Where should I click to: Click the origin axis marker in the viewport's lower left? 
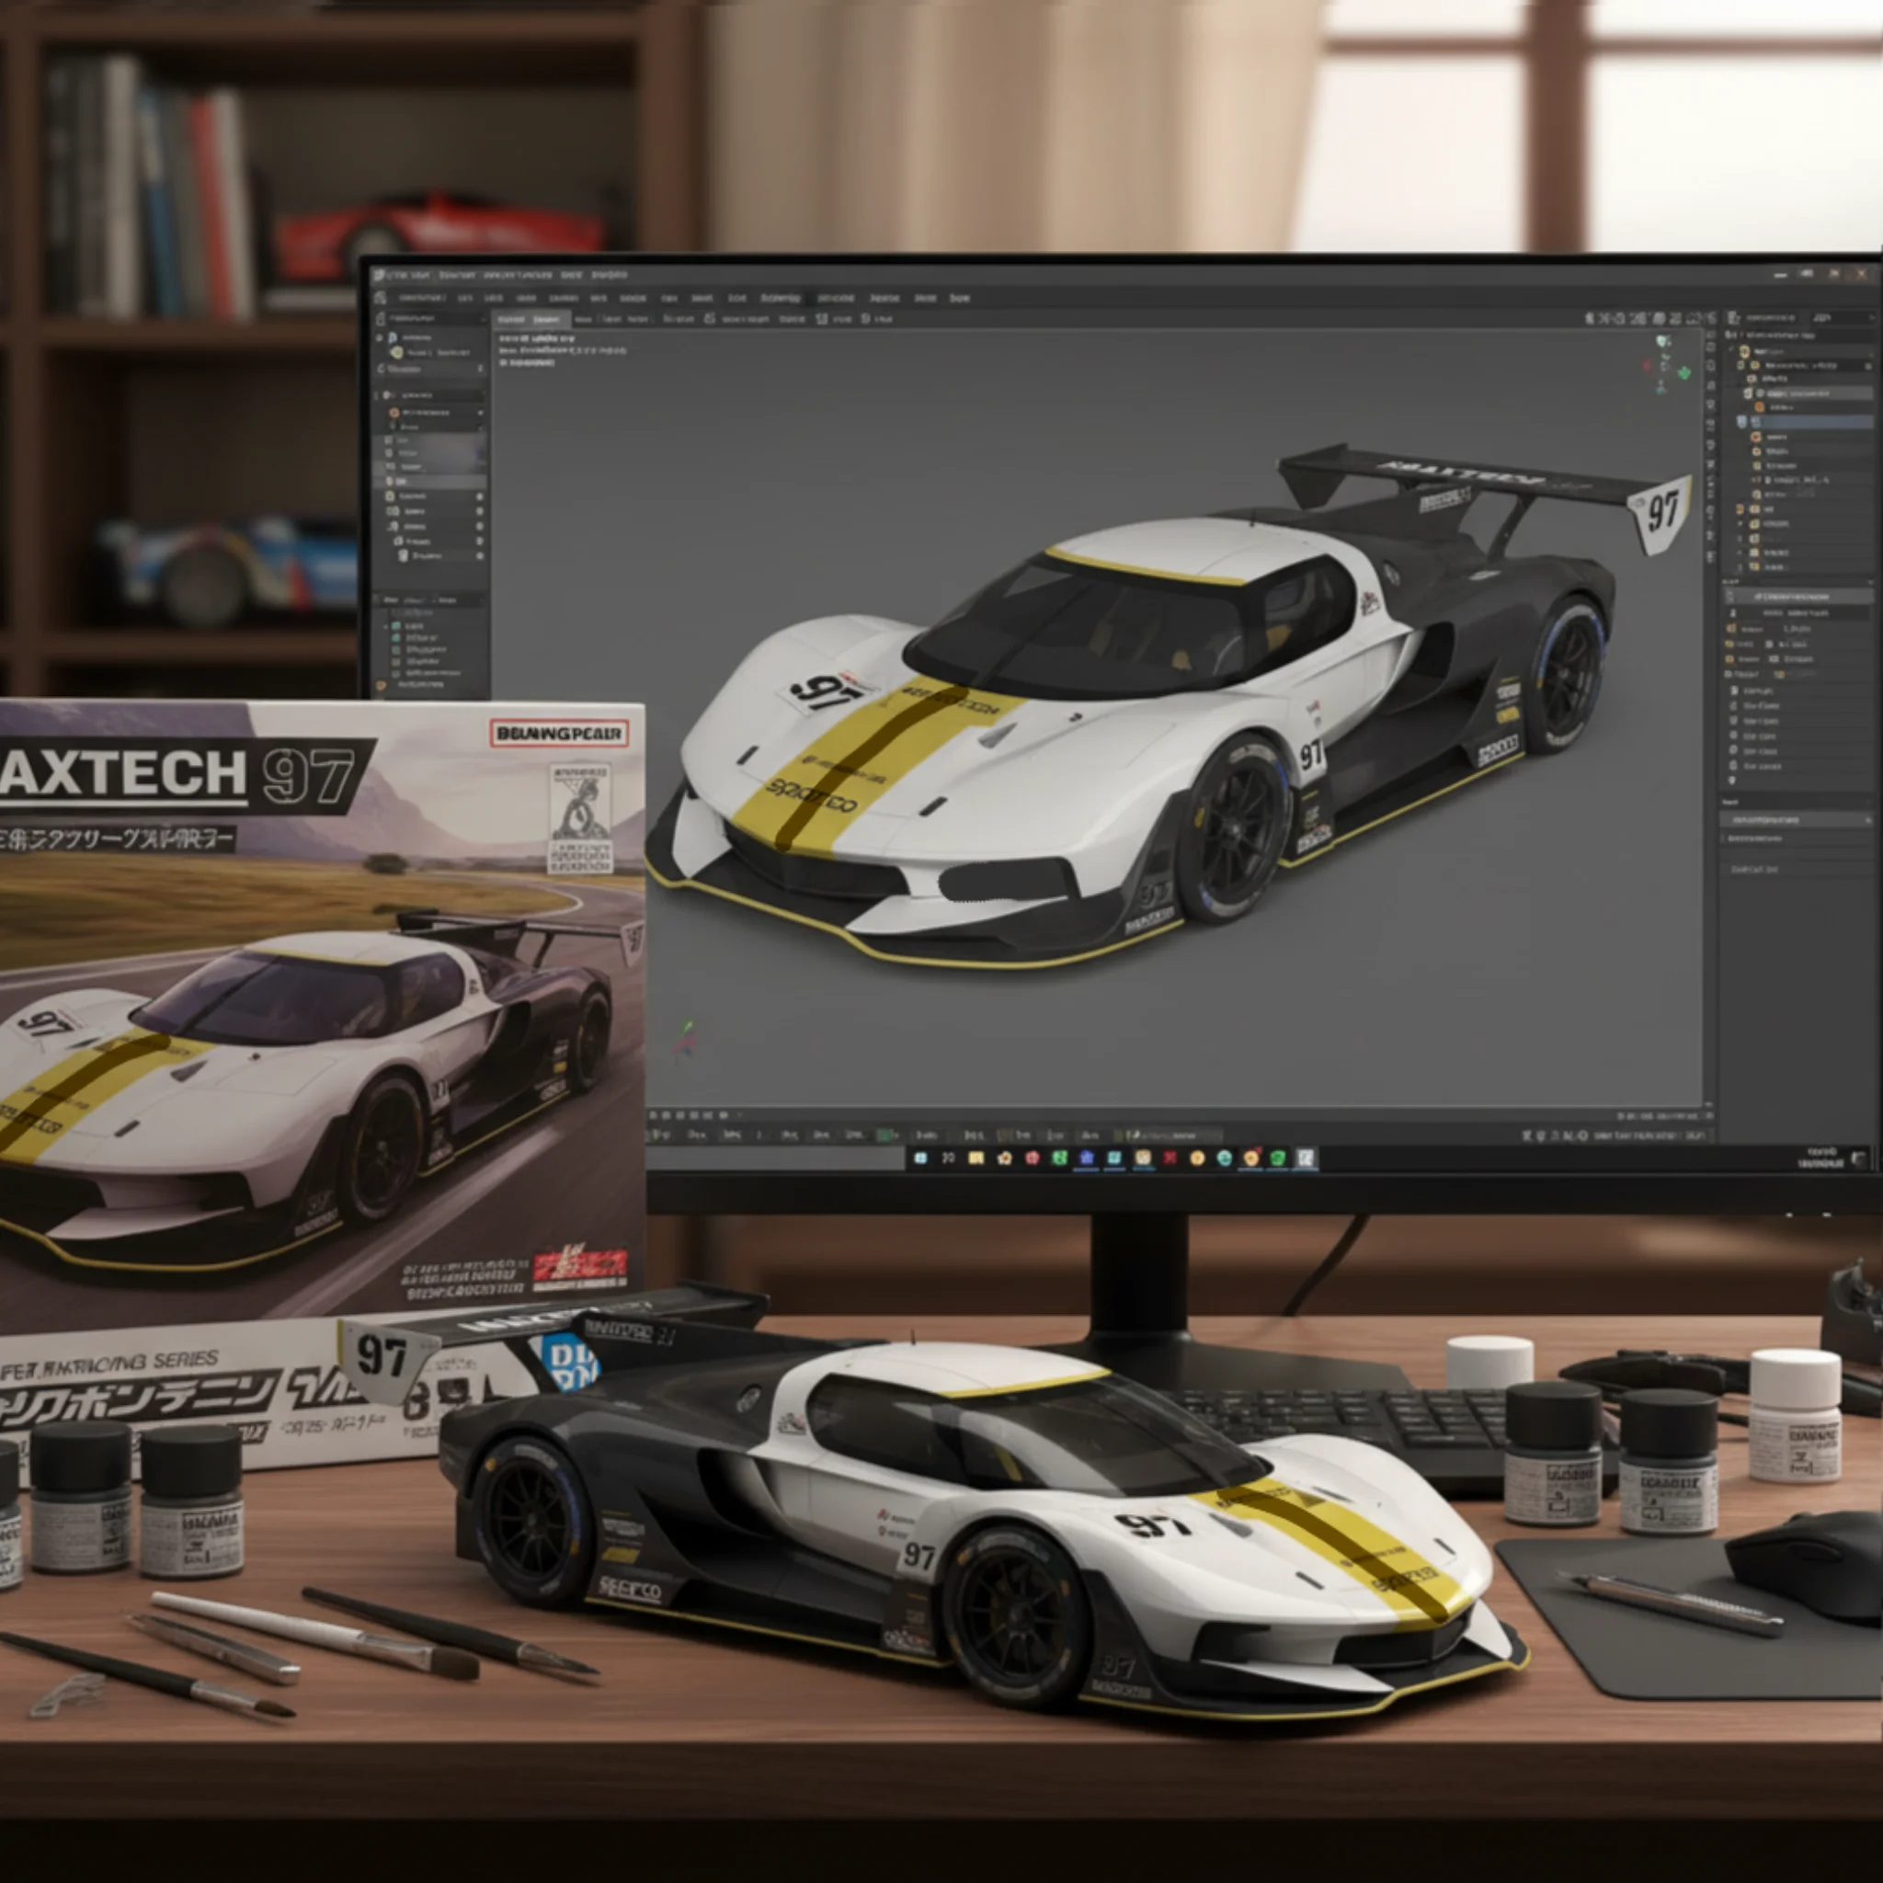tap(687, 1039)
